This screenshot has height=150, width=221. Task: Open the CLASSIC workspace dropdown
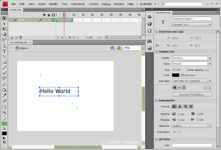(148, 4)
